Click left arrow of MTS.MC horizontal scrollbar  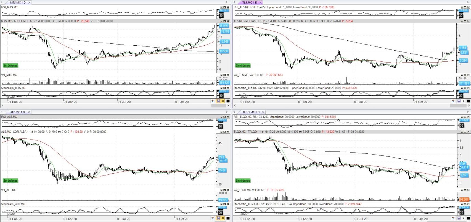coord(2,106)
